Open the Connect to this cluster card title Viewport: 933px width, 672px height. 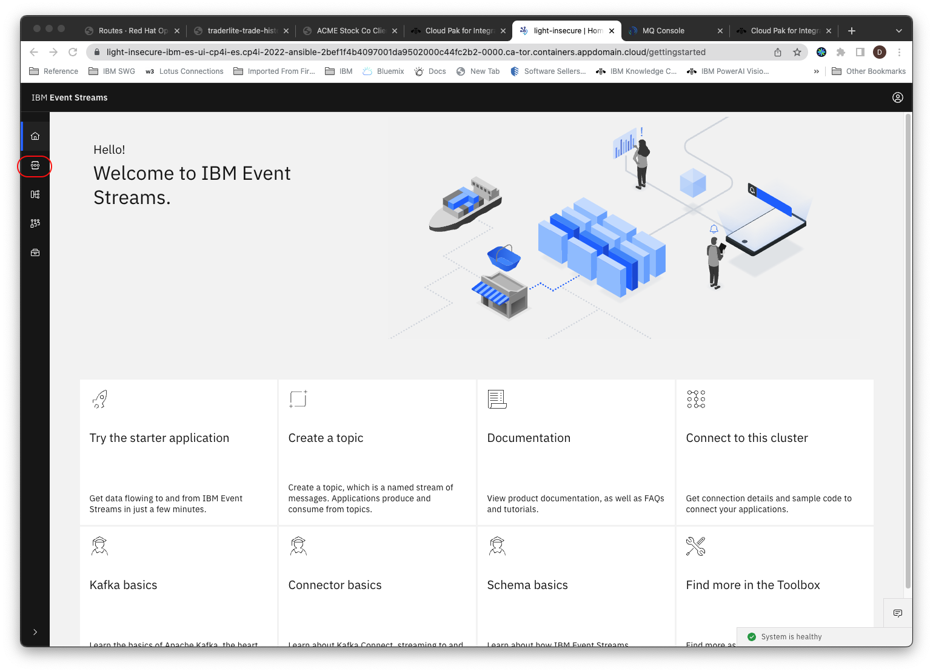(x=747, y=438)
